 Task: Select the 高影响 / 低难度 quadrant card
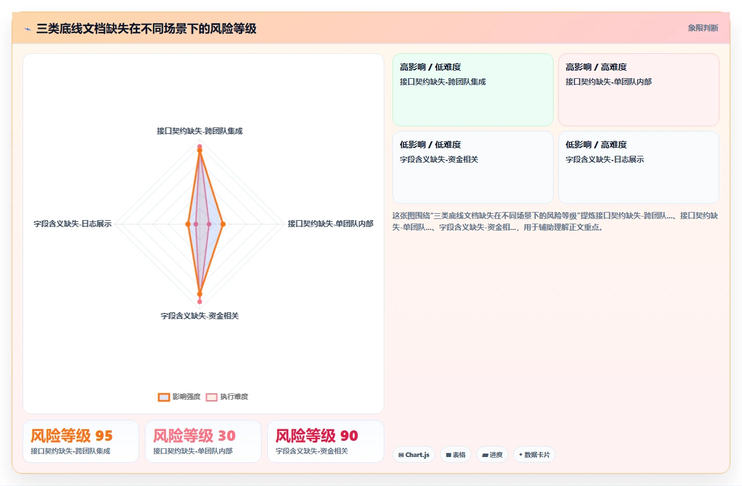(x=473, y=90)
